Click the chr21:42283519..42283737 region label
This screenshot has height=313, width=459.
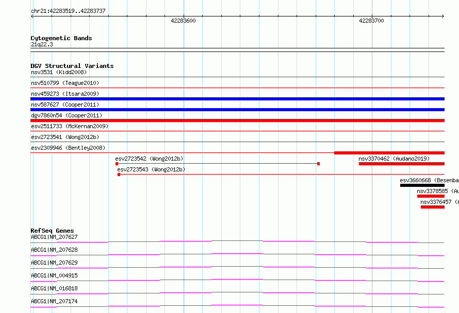(x=68, y=11)
